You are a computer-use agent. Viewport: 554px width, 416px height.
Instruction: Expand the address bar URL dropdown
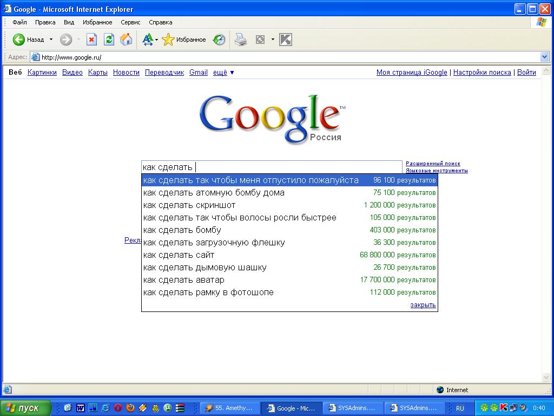pyautogui.click(x=544, y=57)
